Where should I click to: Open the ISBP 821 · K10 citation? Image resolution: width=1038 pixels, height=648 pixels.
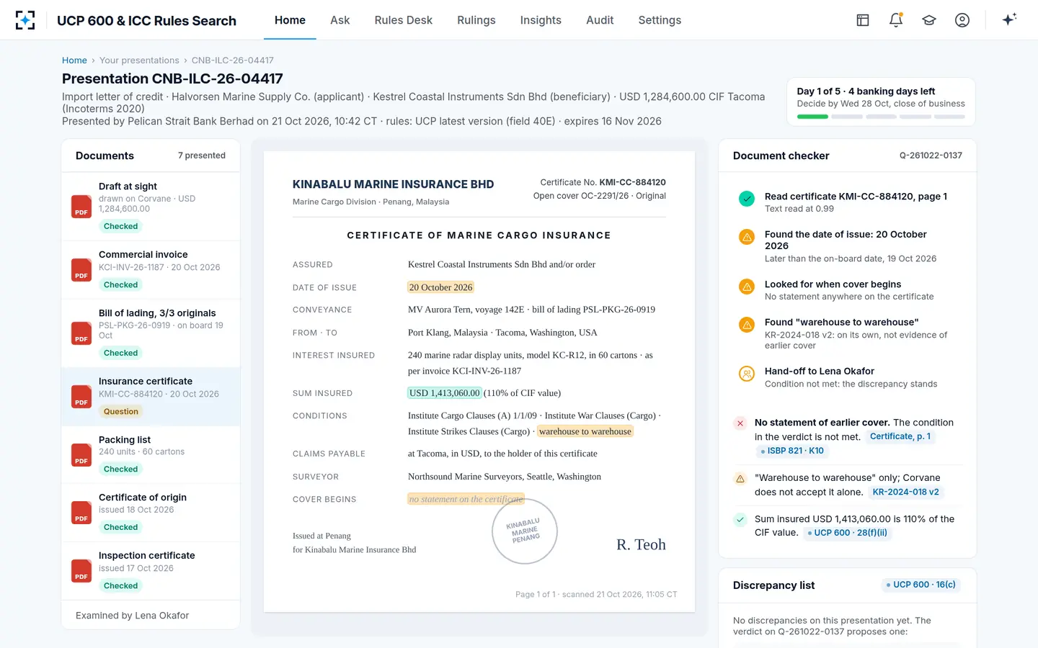click(x=791, y=451)
